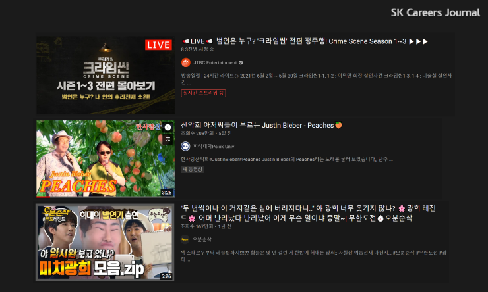Click the red 실시간 스트리밍 중 badge
The height and width of the screenshot is (292, 488).
click(204, 93)
